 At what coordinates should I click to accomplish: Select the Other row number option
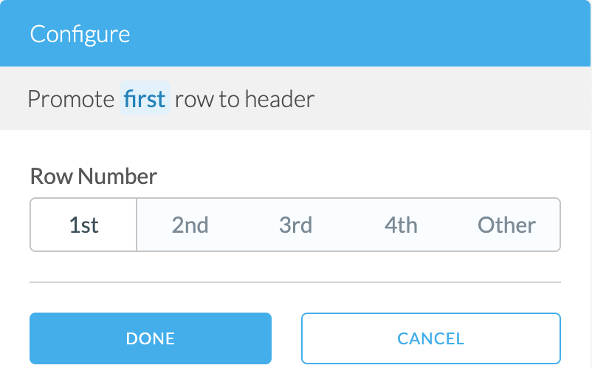pos(506,225)
